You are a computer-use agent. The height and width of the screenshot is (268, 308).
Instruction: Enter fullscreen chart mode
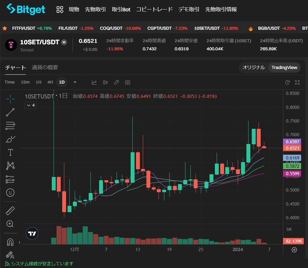click(297, 82)
